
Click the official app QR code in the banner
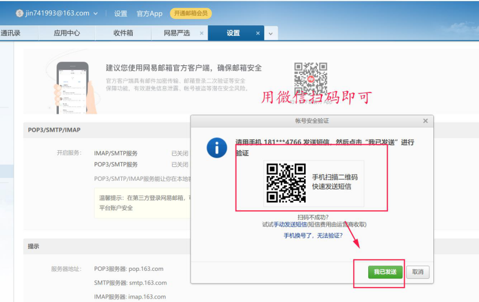tap(310, 79)
